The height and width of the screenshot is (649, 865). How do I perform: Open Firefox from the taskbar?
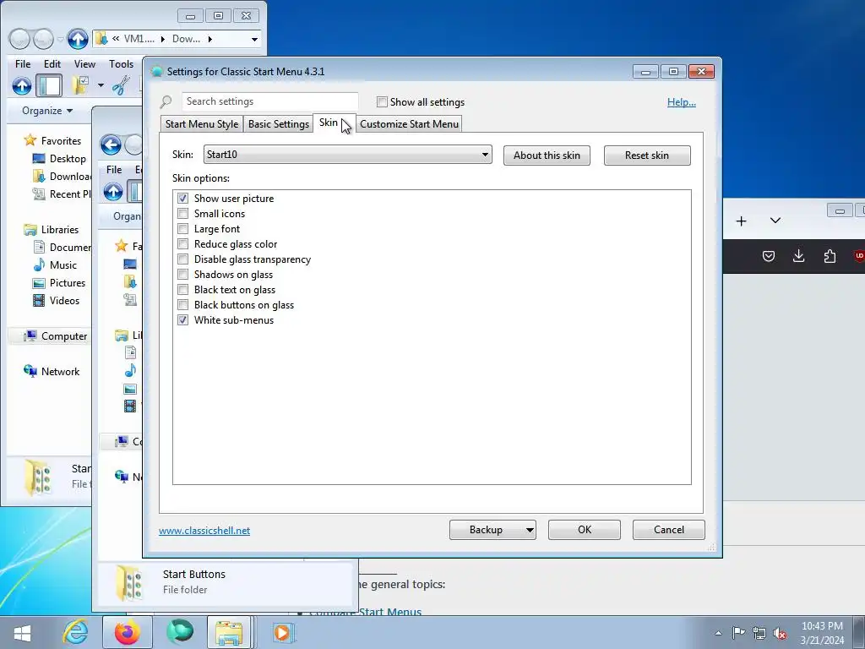pos(128,632)
